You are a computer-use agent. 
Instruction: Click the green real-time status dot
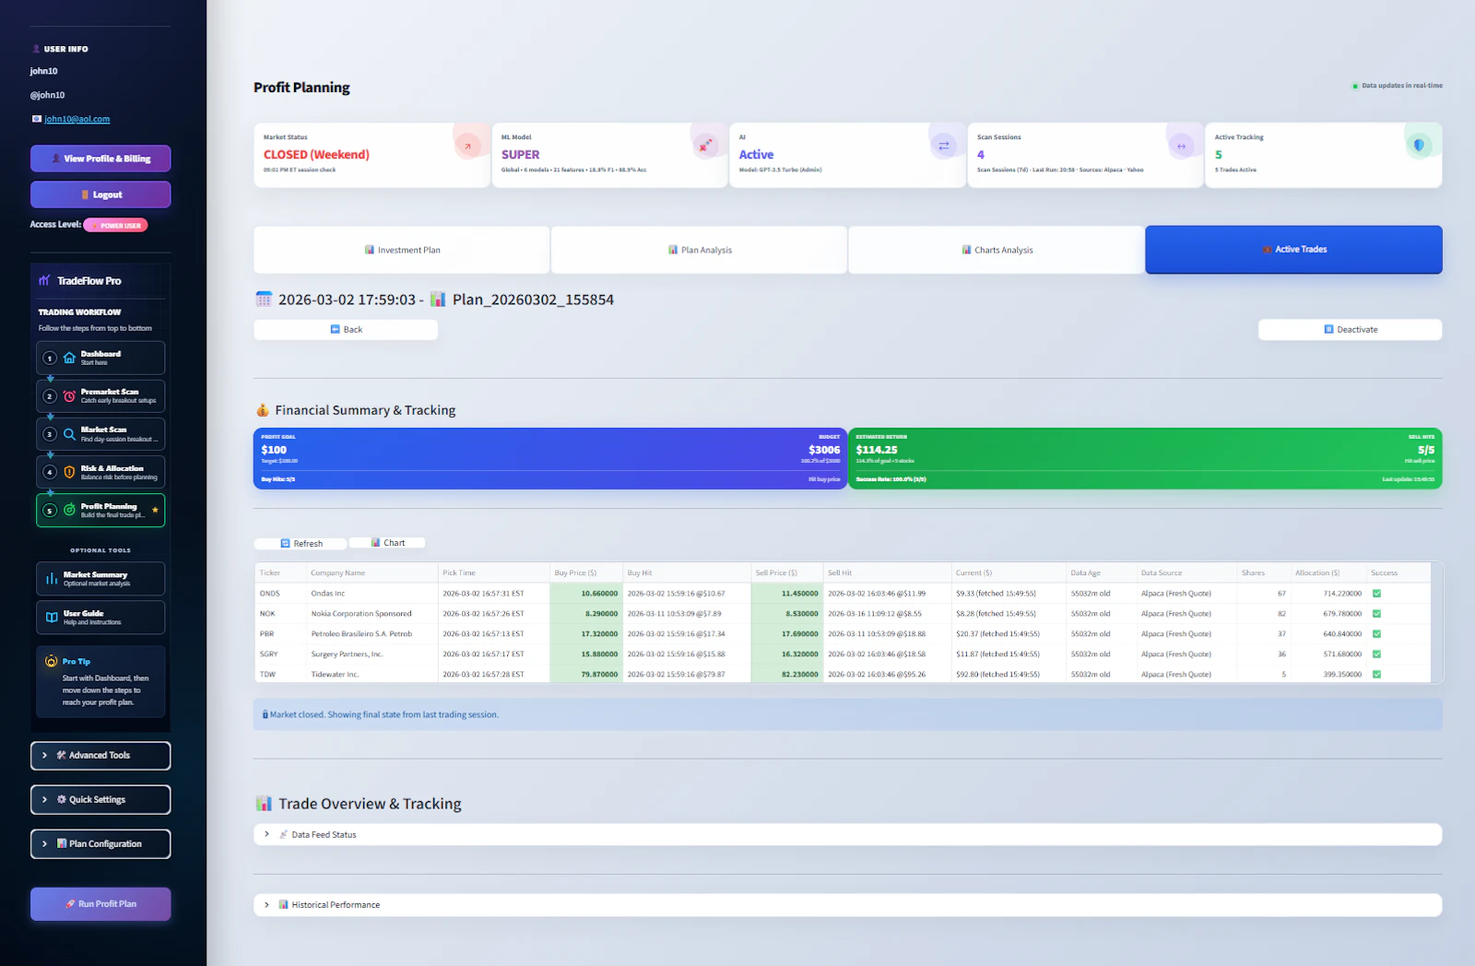1355,86
